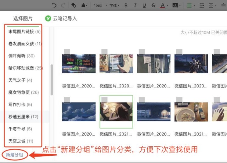Screen dimensions: 227x163
Task: Expand the paragraph indent dropdown arrow
Action: [x=216, y=5]
